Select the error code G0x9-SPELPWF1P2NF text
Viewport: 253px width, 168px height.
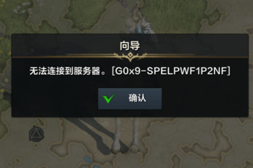point(171,71)
